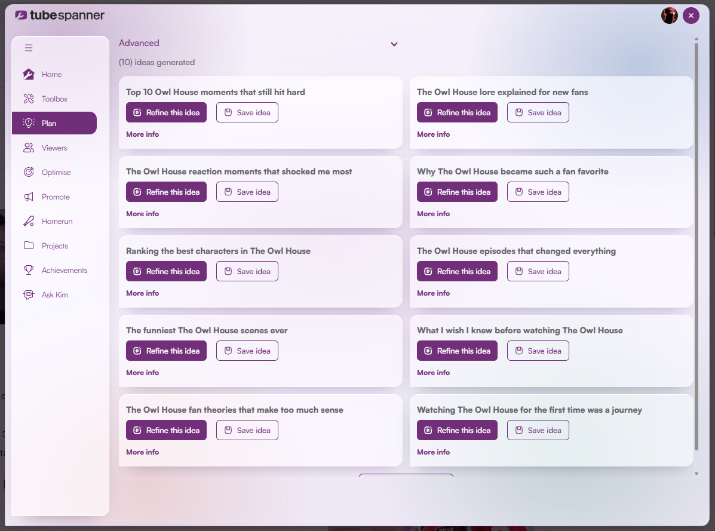
Task: More info on 'funniest The Owl House scenes'
Action: click(x=142, y=373)
